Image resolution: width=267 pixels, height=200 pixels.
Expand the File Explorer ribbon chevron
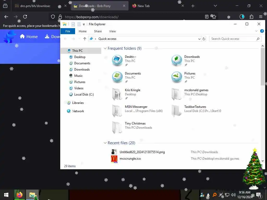256,31
